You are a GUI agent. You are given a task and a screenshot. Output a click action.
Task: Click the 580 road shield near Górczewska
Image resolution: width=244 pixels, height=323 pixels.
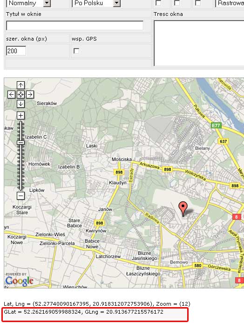[198, 266]
